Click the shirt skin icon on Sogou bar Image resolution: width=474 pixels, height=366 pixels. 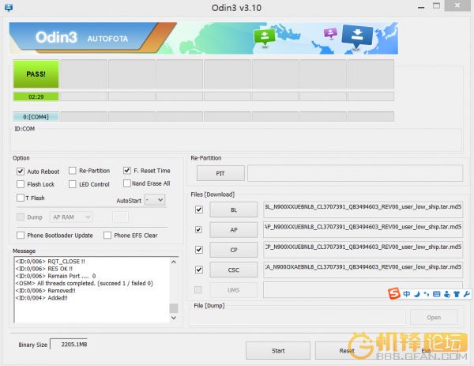click(x=457, y=294)
